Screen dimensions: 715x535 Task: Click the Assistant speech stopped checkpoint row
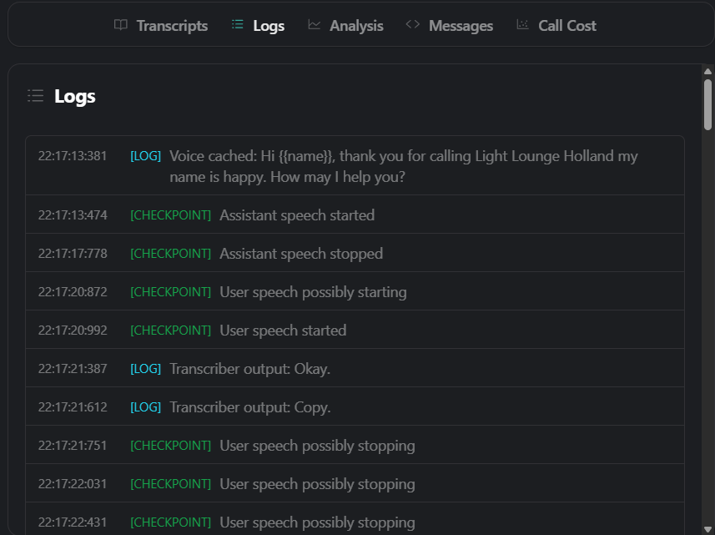355,253
